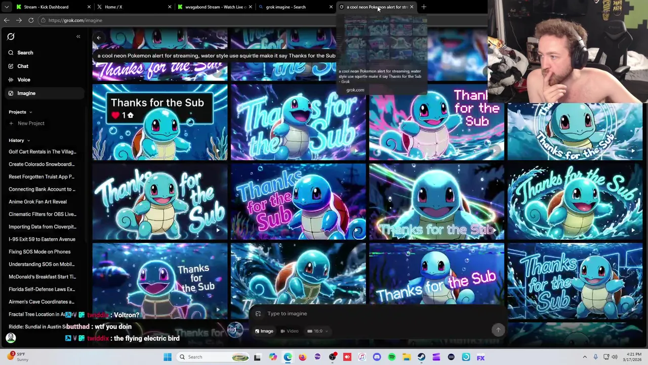The width and height of the screenshot is (648, 365).
Task: Open history item Fixing SOS Mode on Phones
Action: (x=39, y=252)
